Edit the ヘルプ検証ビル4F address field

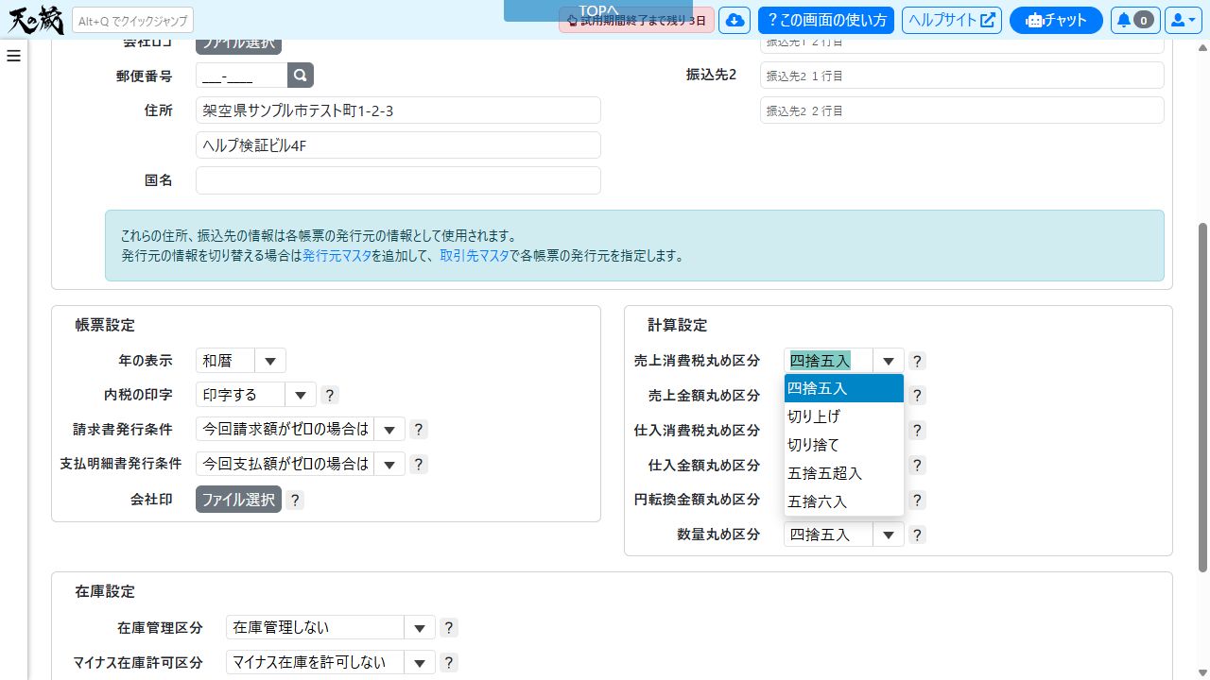point(398,145)
